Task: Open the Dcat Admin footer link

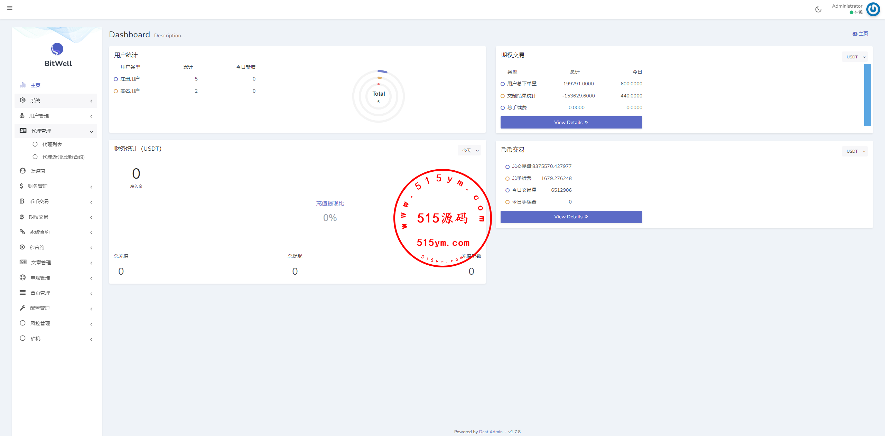Action: point(491,432)
